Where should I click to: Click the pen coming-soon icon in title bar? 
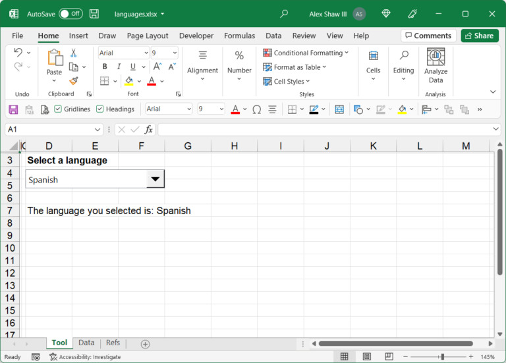412,14
